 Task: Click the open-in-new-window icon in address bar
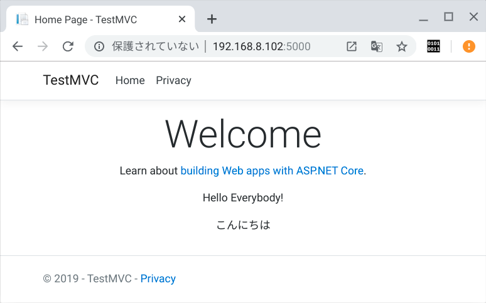point(352,46)
